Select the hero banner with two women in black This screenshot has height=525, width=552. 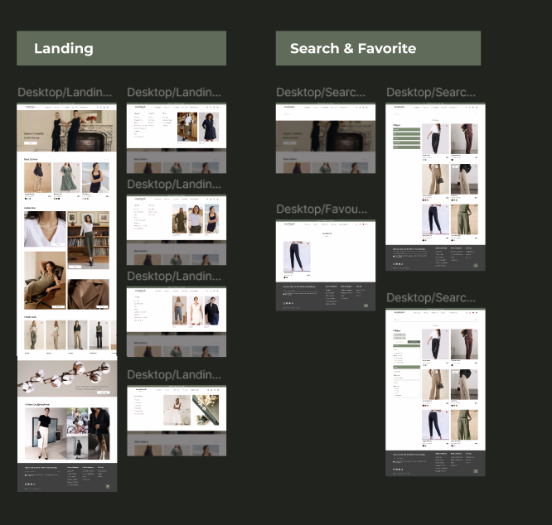point(66,131)
